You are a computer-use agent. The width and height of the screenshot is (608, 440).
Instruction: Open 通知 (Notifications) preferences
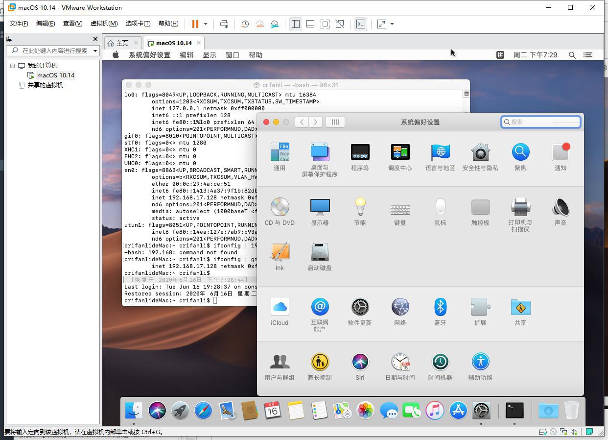click(x=561, y=157)
